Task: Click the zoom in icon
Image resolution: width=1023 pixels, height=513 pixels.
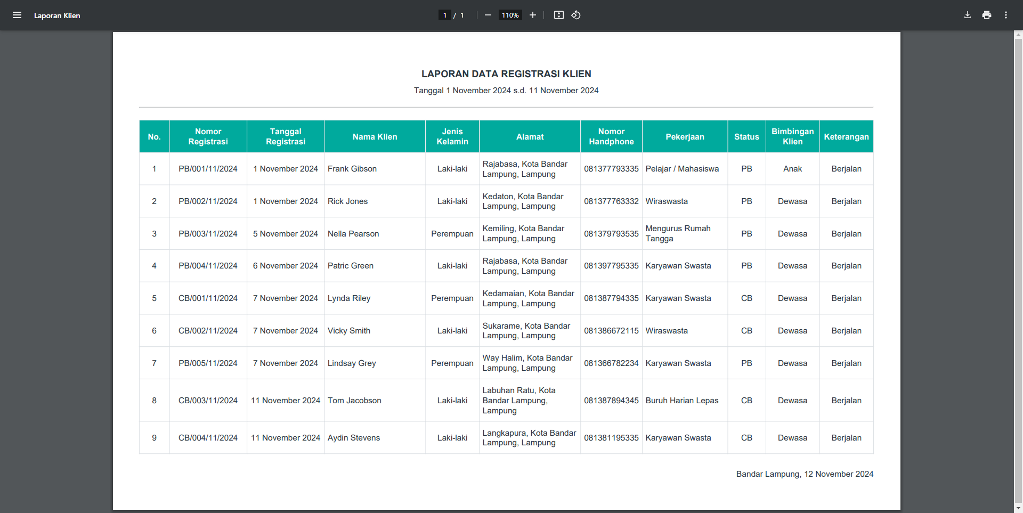Action: click(x=533, y=15)
